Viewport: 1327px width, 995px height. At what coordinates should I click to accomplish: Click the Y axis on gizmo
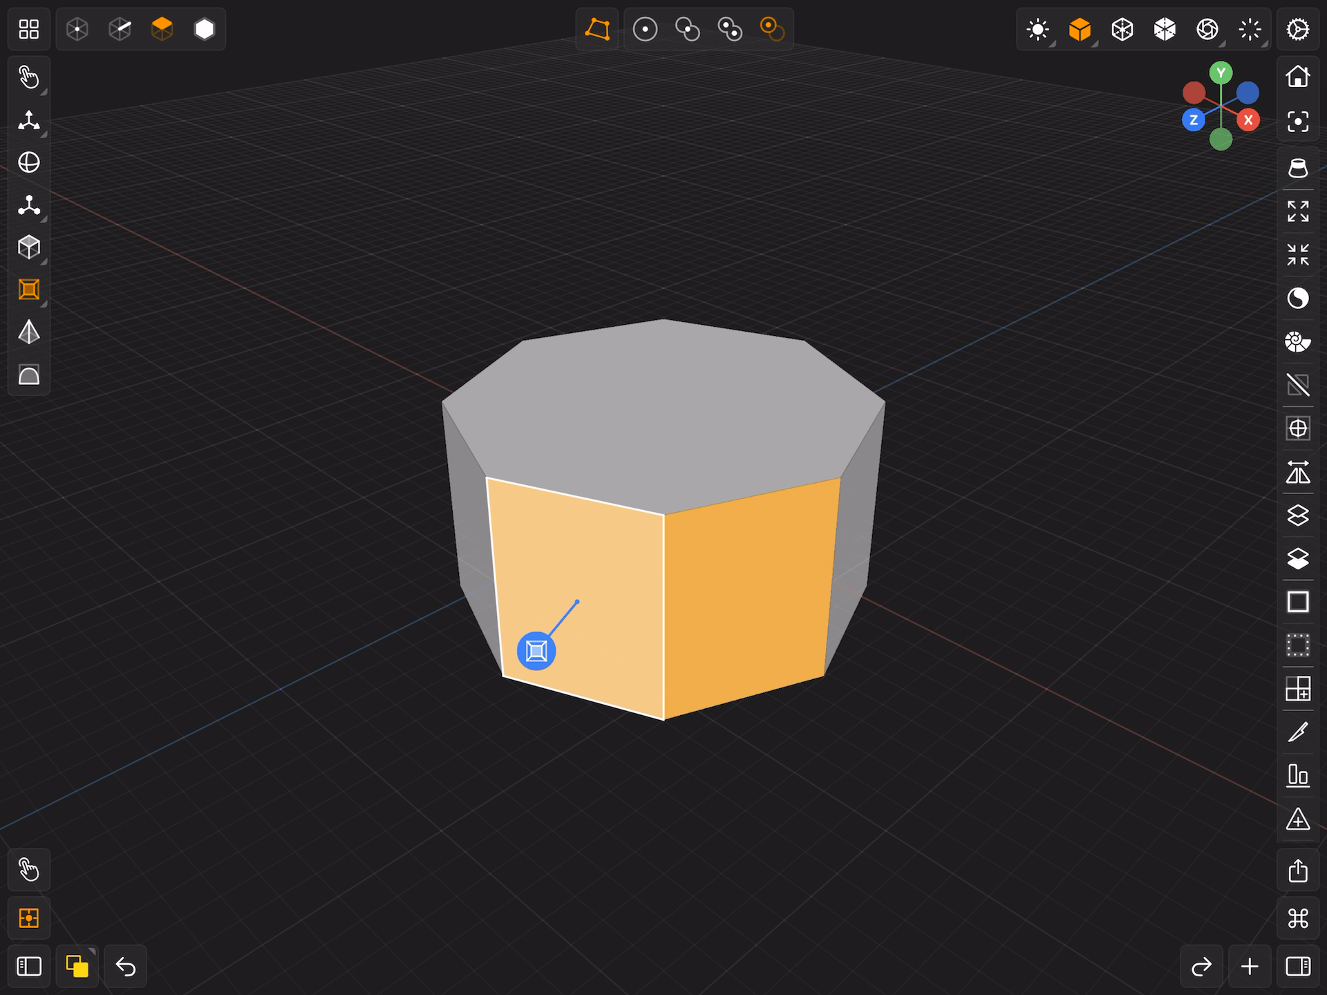point(1221,73)
